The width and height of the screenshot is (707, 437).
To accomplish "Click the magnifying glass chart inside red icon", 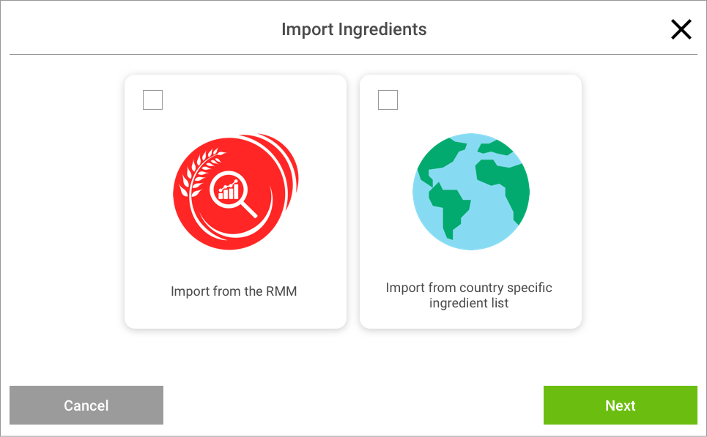I will 233,194.
